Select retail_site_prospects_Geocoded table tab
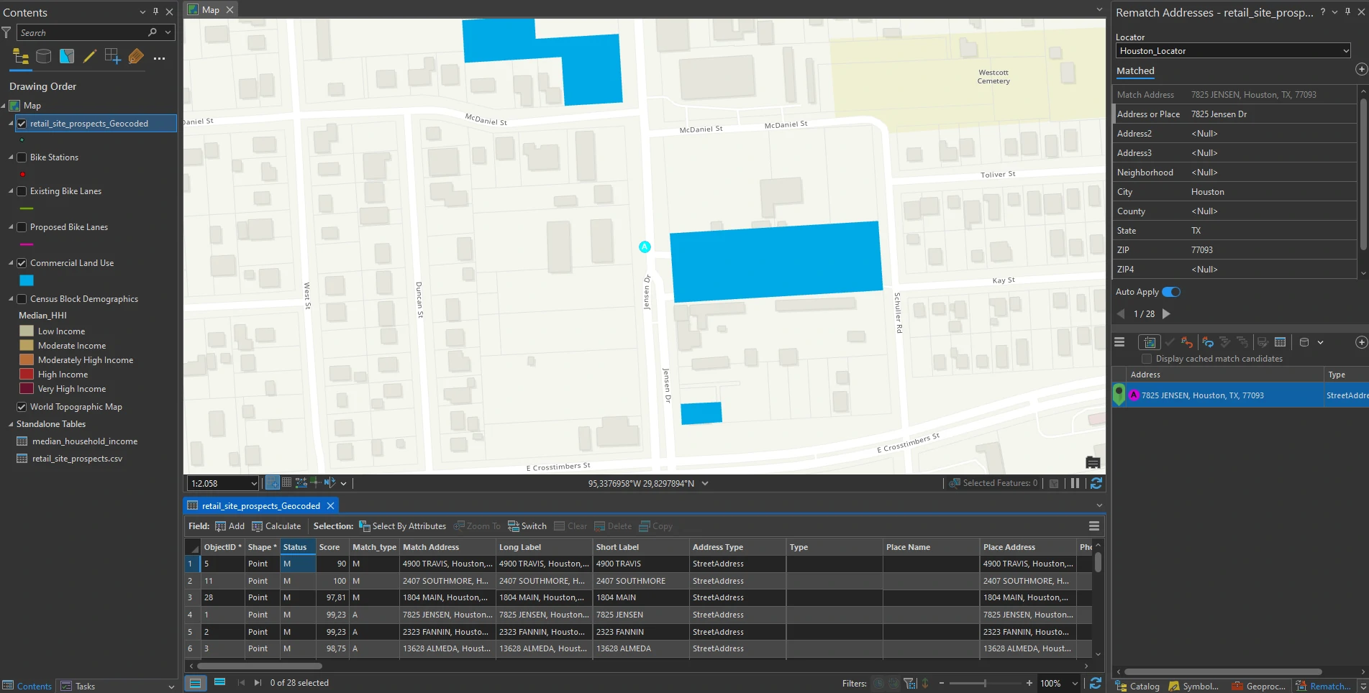This screenshot has width=1369, height=693. pos(260,506)
